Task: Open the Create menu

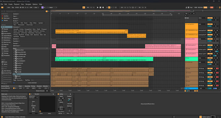Action: point(10,4)
